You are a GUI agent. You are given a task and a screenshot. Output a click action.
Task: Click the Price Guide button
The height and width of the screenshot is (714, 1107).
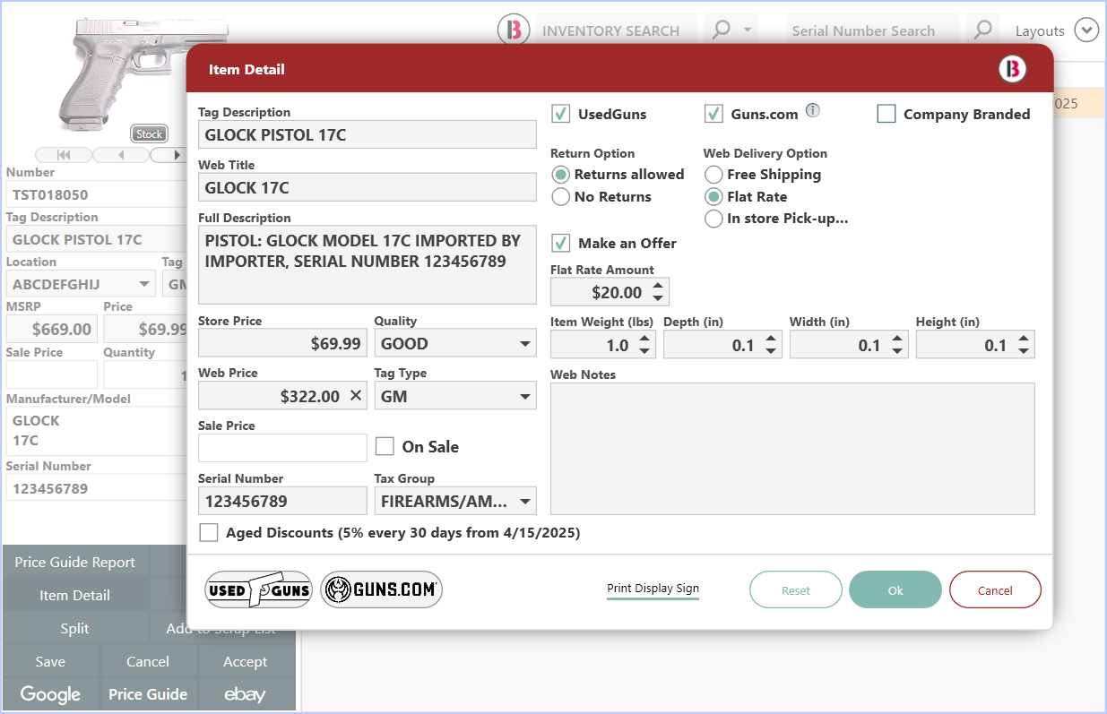(148, 694)
